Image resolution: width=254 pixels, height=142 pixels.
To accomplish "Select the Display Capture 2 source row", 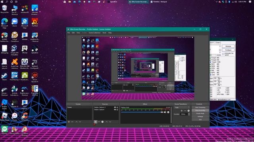I will (106, 107).
